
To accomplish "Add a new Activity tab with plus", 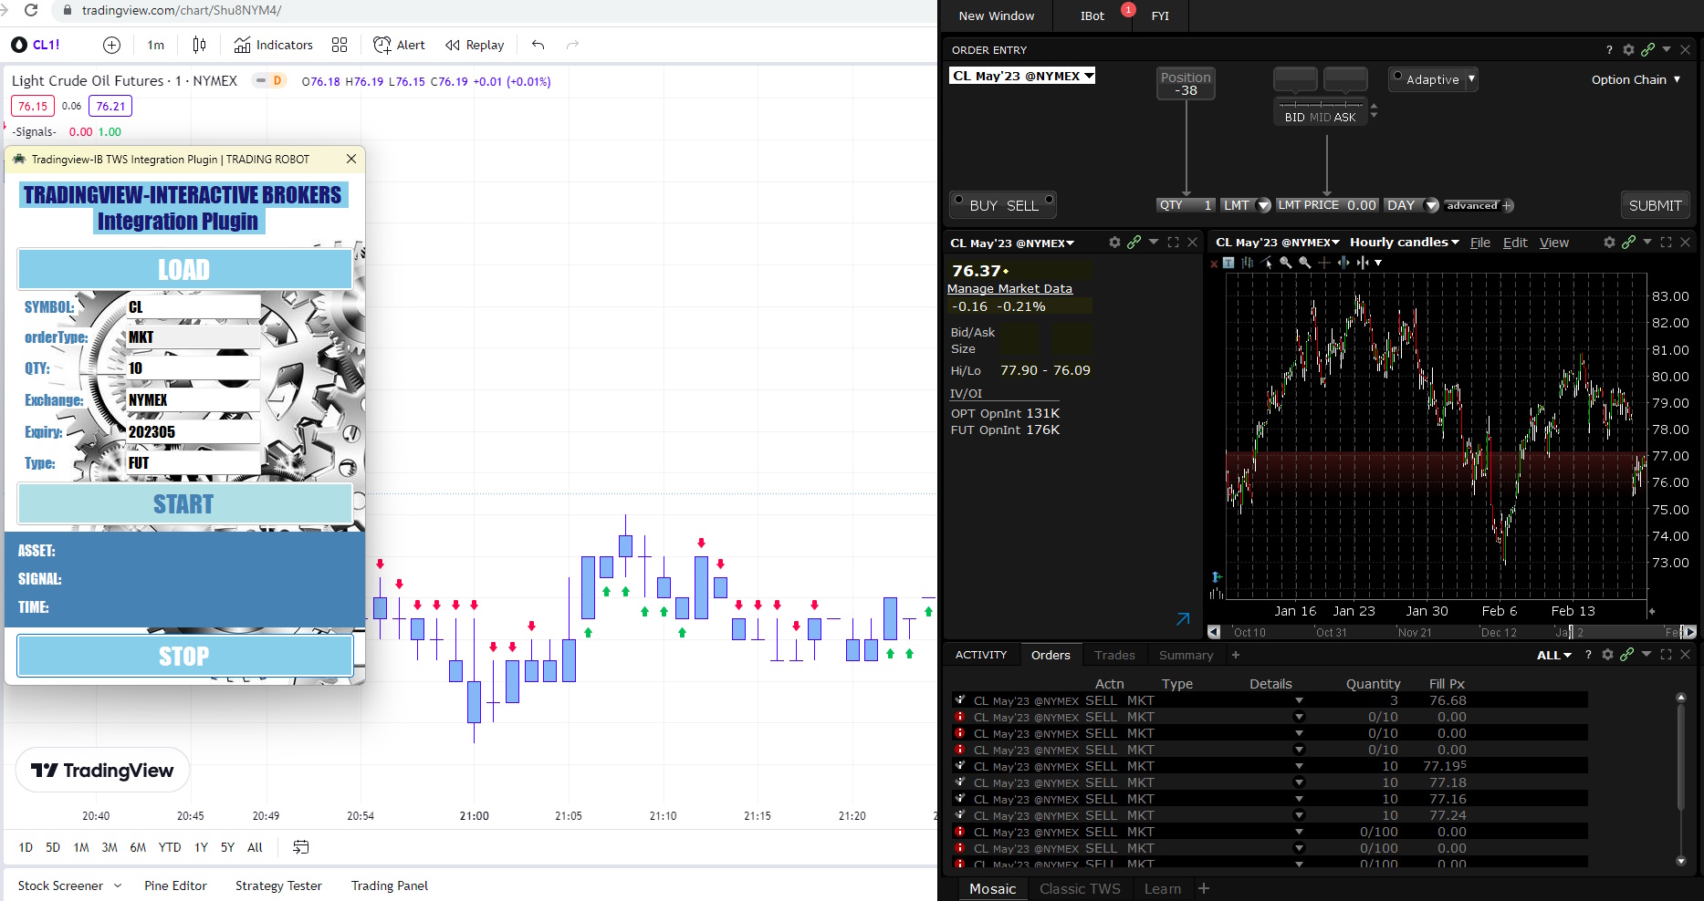I will click(1236, 655).
